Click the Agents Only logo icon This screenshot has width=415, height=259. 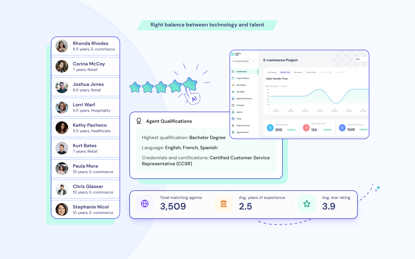tap(233, 54)
